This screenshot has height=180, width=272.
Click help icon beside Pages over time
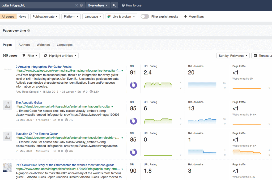click(x=29, y=31)
